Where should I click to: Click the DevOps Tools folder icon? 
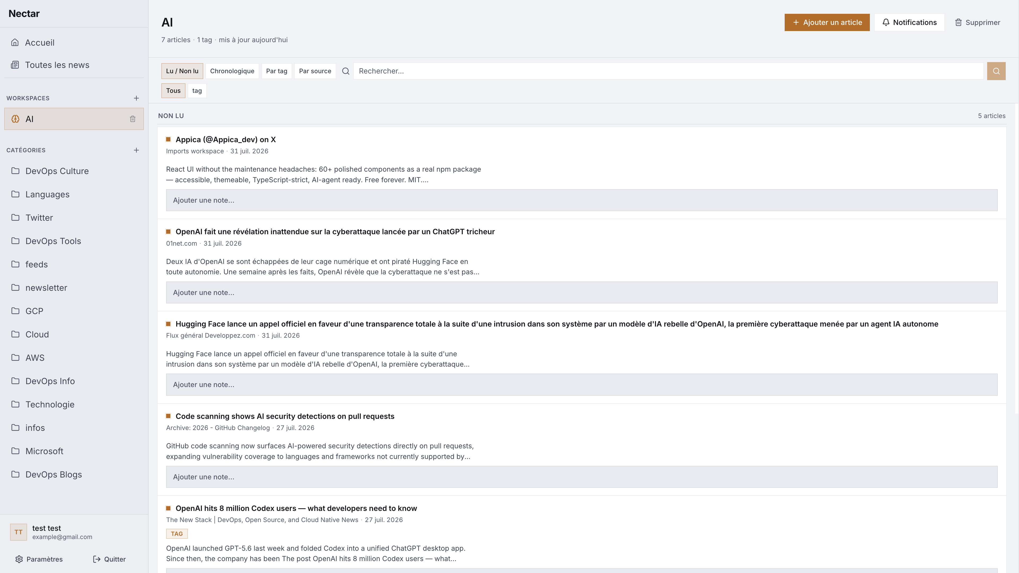[15, 241]
